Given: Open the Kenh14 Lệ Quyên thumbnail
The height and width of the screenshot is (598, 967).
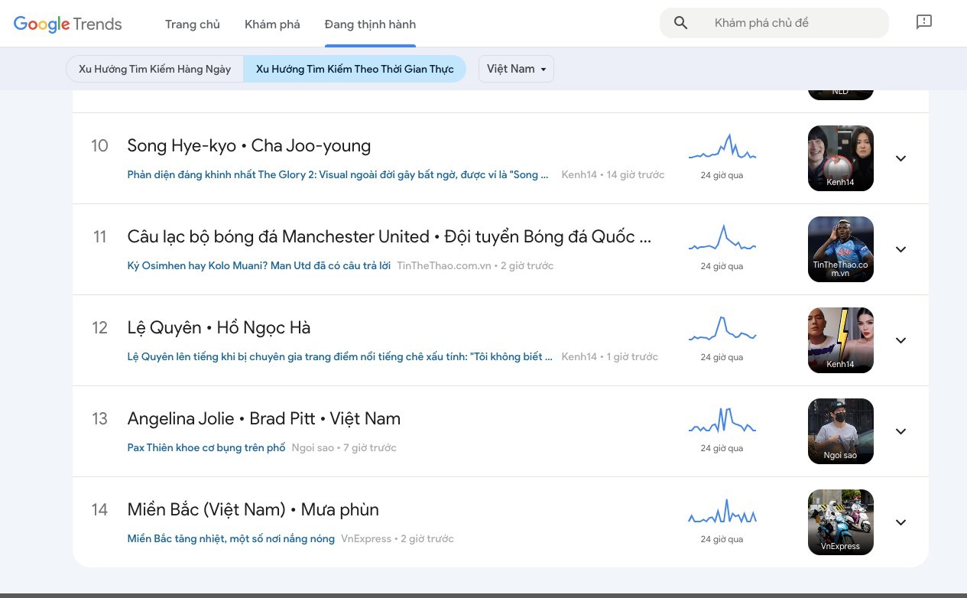Looking at the screenshot, I should coord(841,340).
